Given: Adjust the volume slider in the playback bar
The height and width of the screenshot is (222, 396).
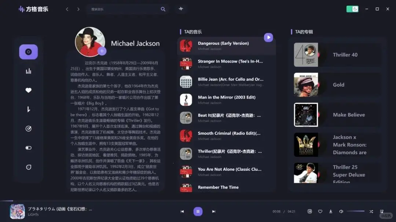Looking at the screenshot, I should [x=355, y=211].
